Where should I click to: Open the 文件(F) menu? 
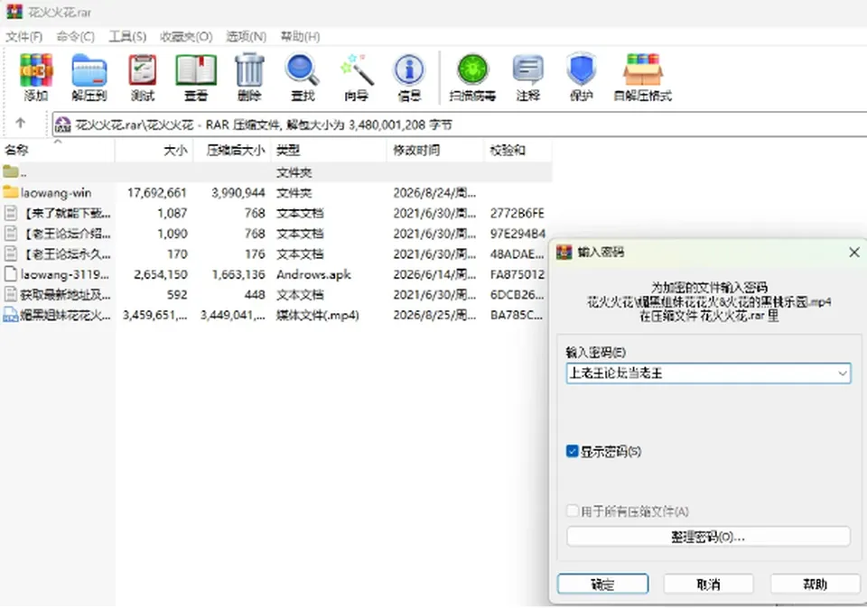coord(23,36)
